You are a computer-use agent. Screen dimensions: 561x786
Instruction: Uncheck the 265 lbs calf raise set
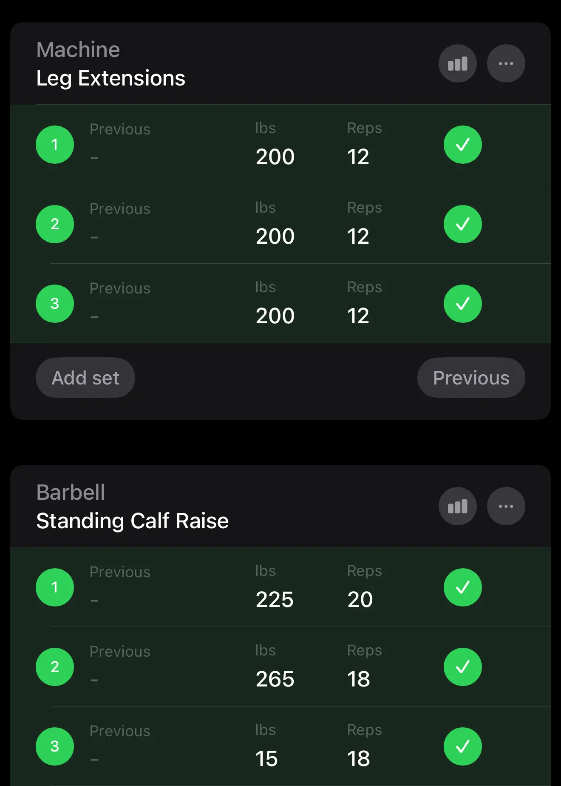(x=462, y=667)
